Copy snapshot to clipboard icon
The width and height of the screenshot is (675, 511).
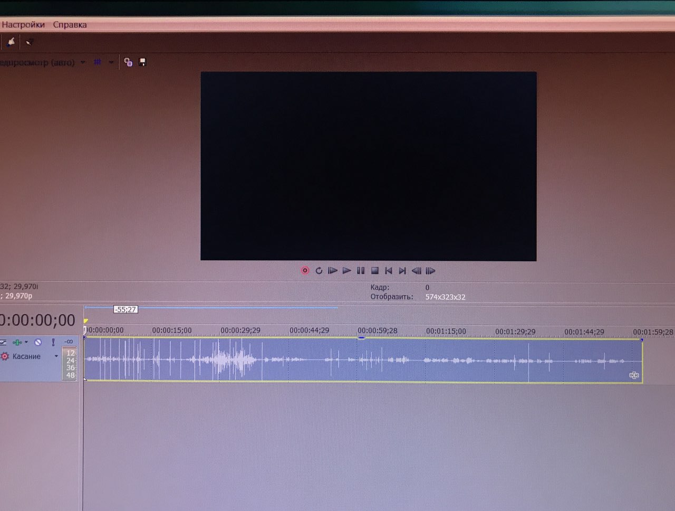(x=128, y=62)
